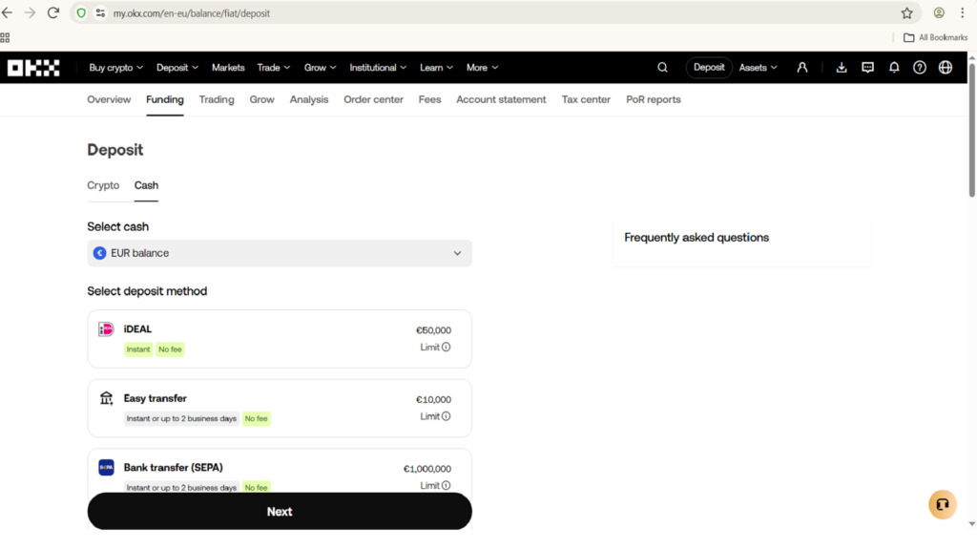Image resolution: width=977 pixels, height=550 pixels.
Task: Click the address bar URL
Action: 191,13
